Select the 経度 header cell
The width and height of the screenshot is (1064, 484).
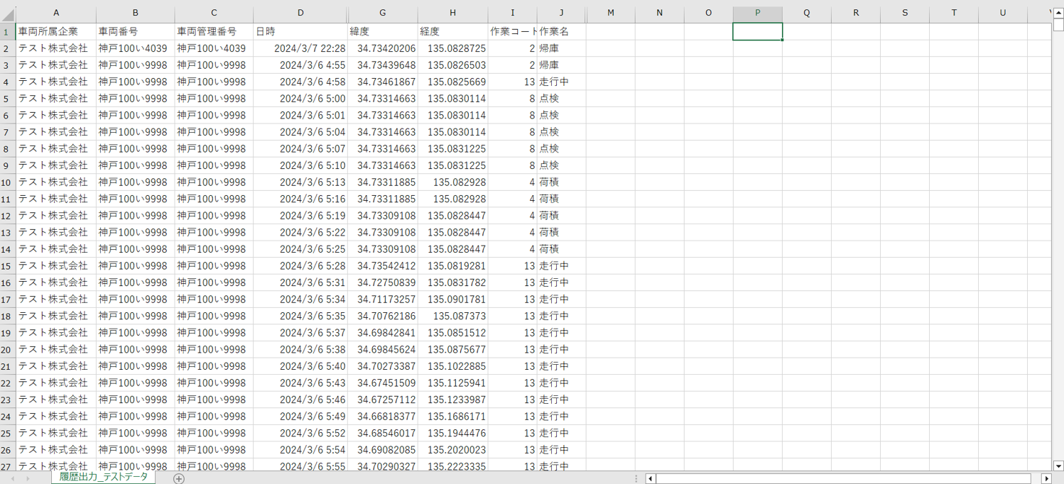coord(453,31)
